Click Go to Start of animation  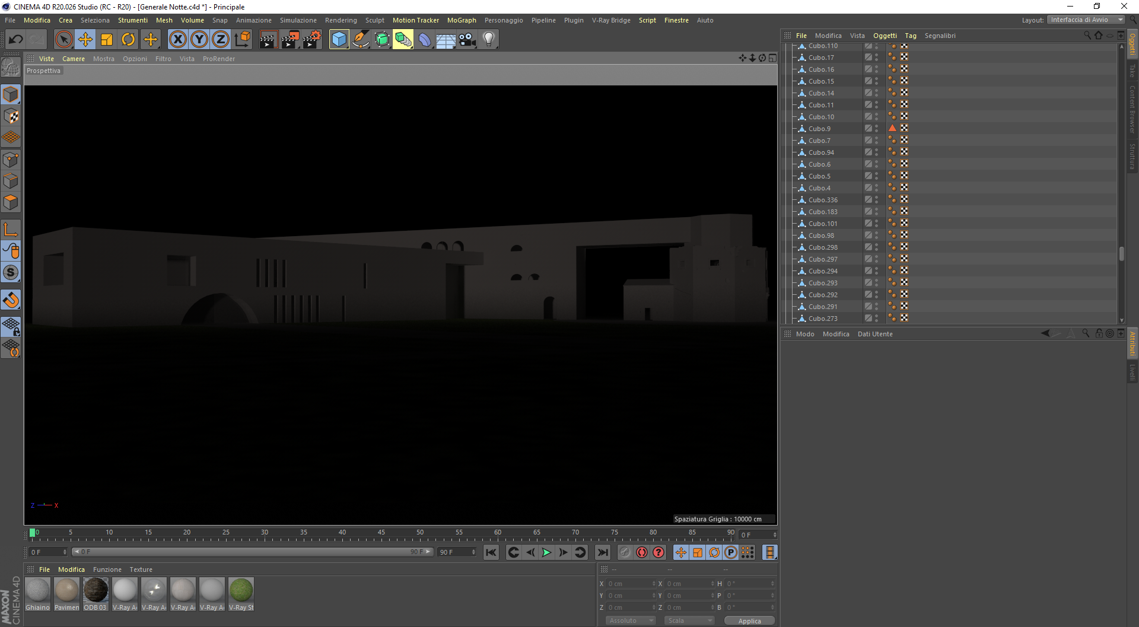[491, 552]
